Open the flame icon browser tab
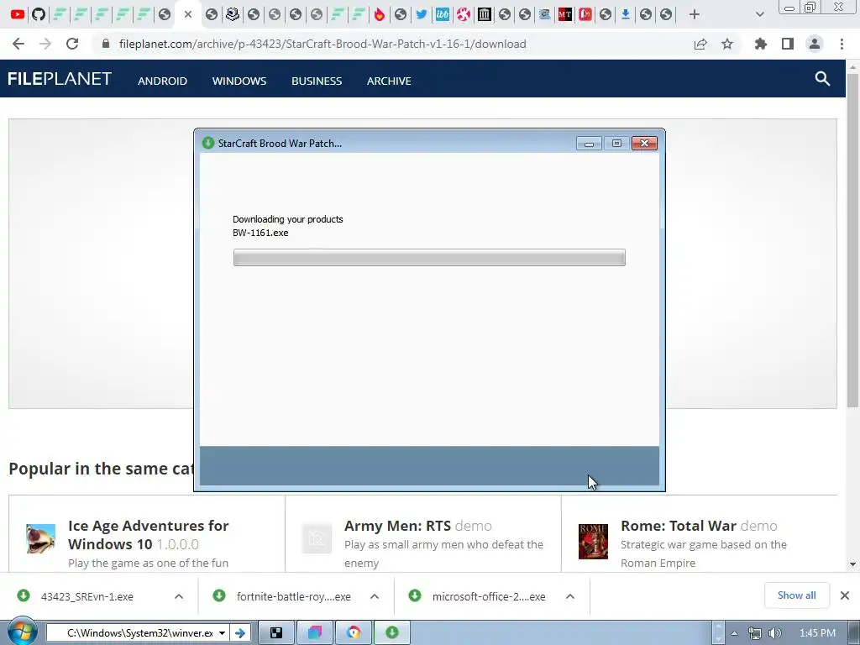Image resolution: width=860 pixels, height=645 pixels. 379,14
